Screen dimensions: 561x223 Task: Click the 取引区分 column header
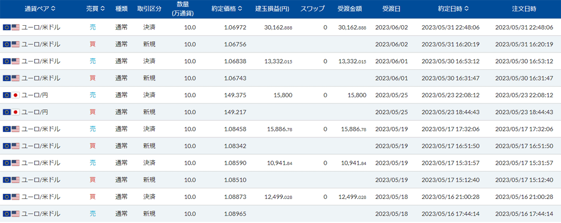(149, 9)
